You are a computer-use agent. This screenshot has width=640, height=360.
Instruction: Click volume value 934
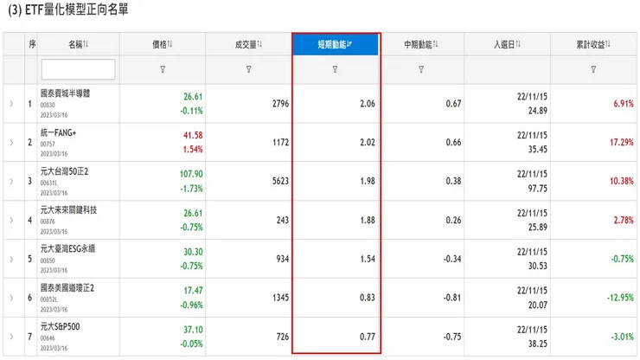coord(283,259)
